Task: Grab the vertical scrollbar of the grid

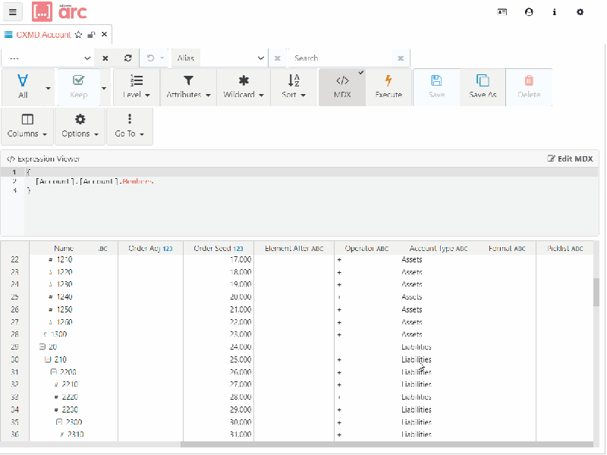Action: click(x=596, y=292)
